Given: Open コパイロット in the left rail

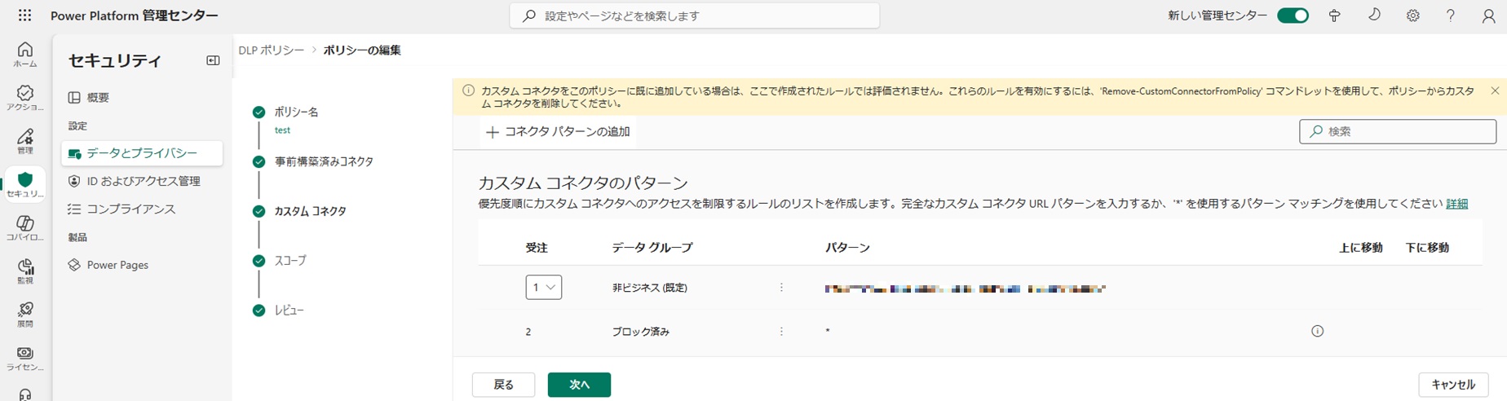Looking at the screenshot, I should coord(25,228).
